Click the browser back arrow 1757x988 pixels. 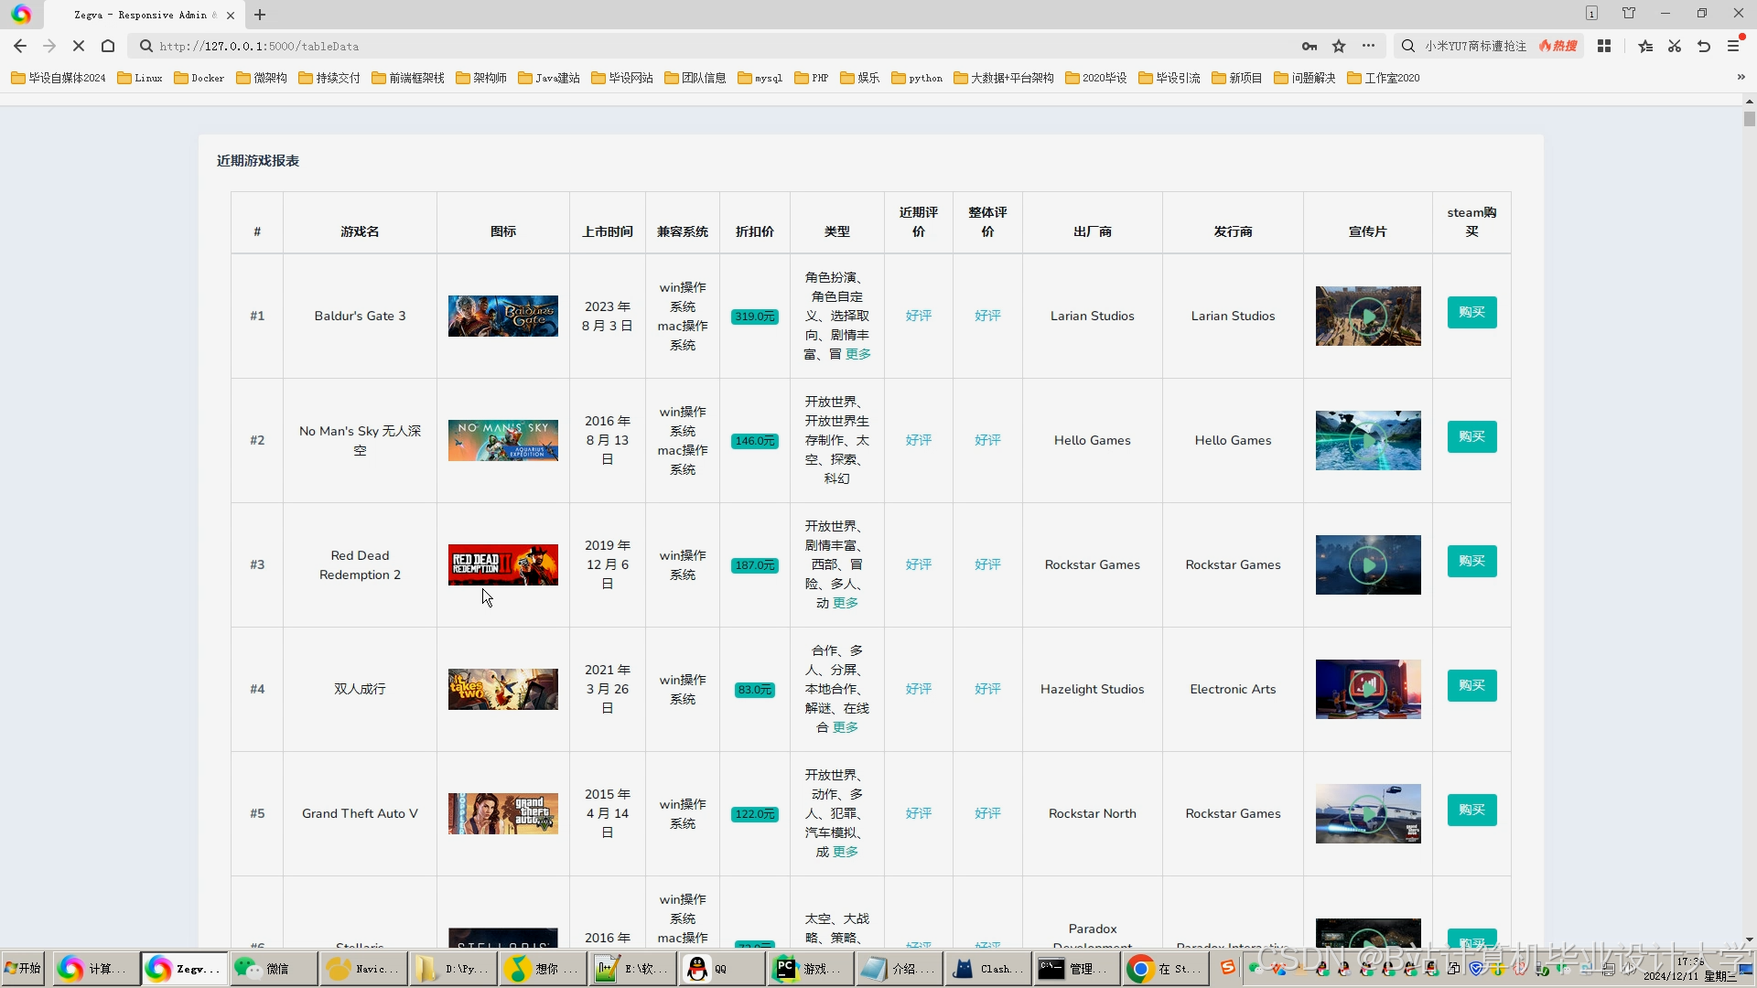click(20, 46)
